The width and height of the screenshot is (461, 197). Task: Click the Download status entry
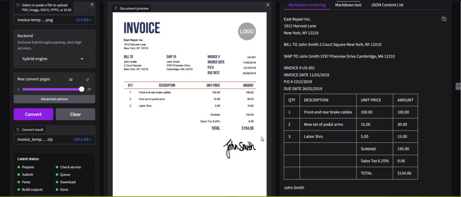65,182
